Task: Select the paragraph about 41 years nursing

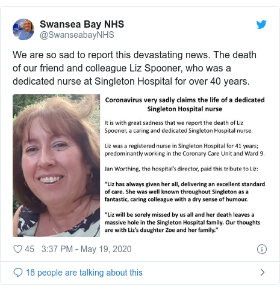Action: (184, 150)
